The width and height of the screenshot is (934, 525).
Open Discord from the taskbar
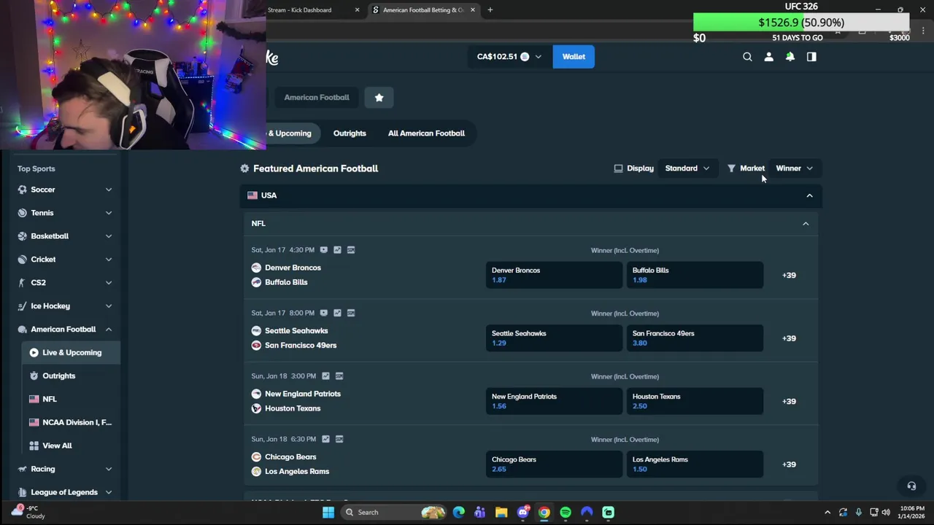coord(522,513)
